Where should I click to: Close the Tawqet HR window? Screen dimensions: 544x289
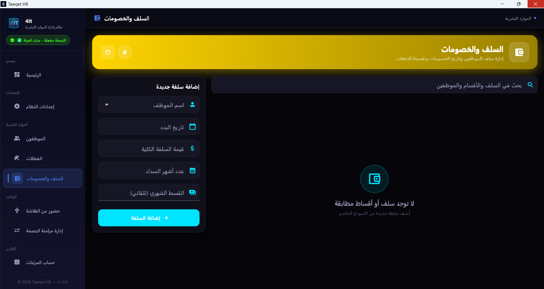click(x=535, y=4)
